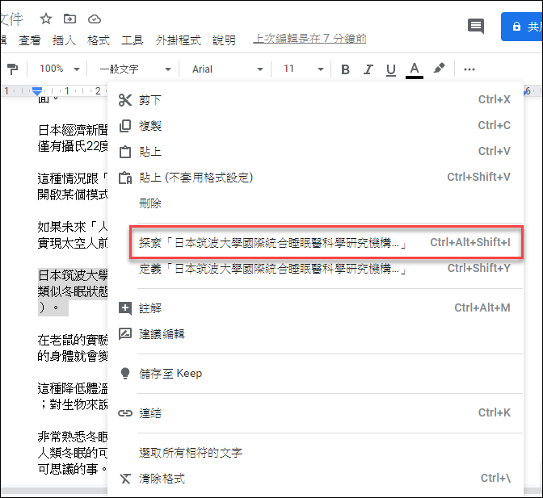Screen dimensions: 543x498
Task: Open the highlight color tool
Action: click(x=439, y=69)
